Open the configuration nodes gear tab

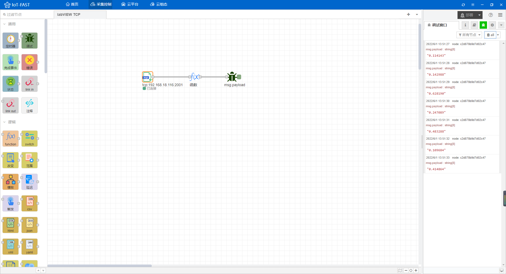[x=492, y=25]
